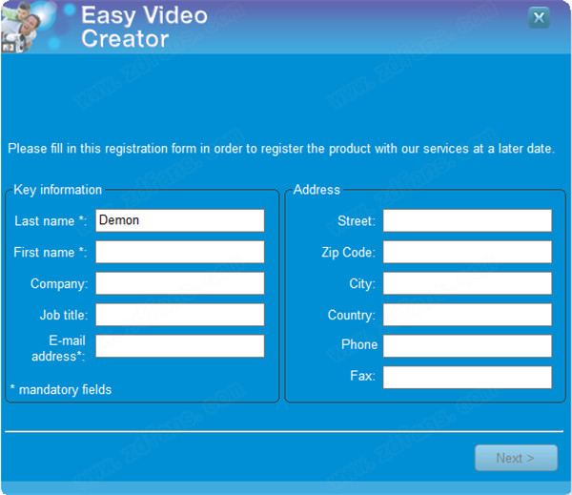This screenshot has height=495, width=572.
Task: Click the "First name *:" label
Action: [51, 252]
